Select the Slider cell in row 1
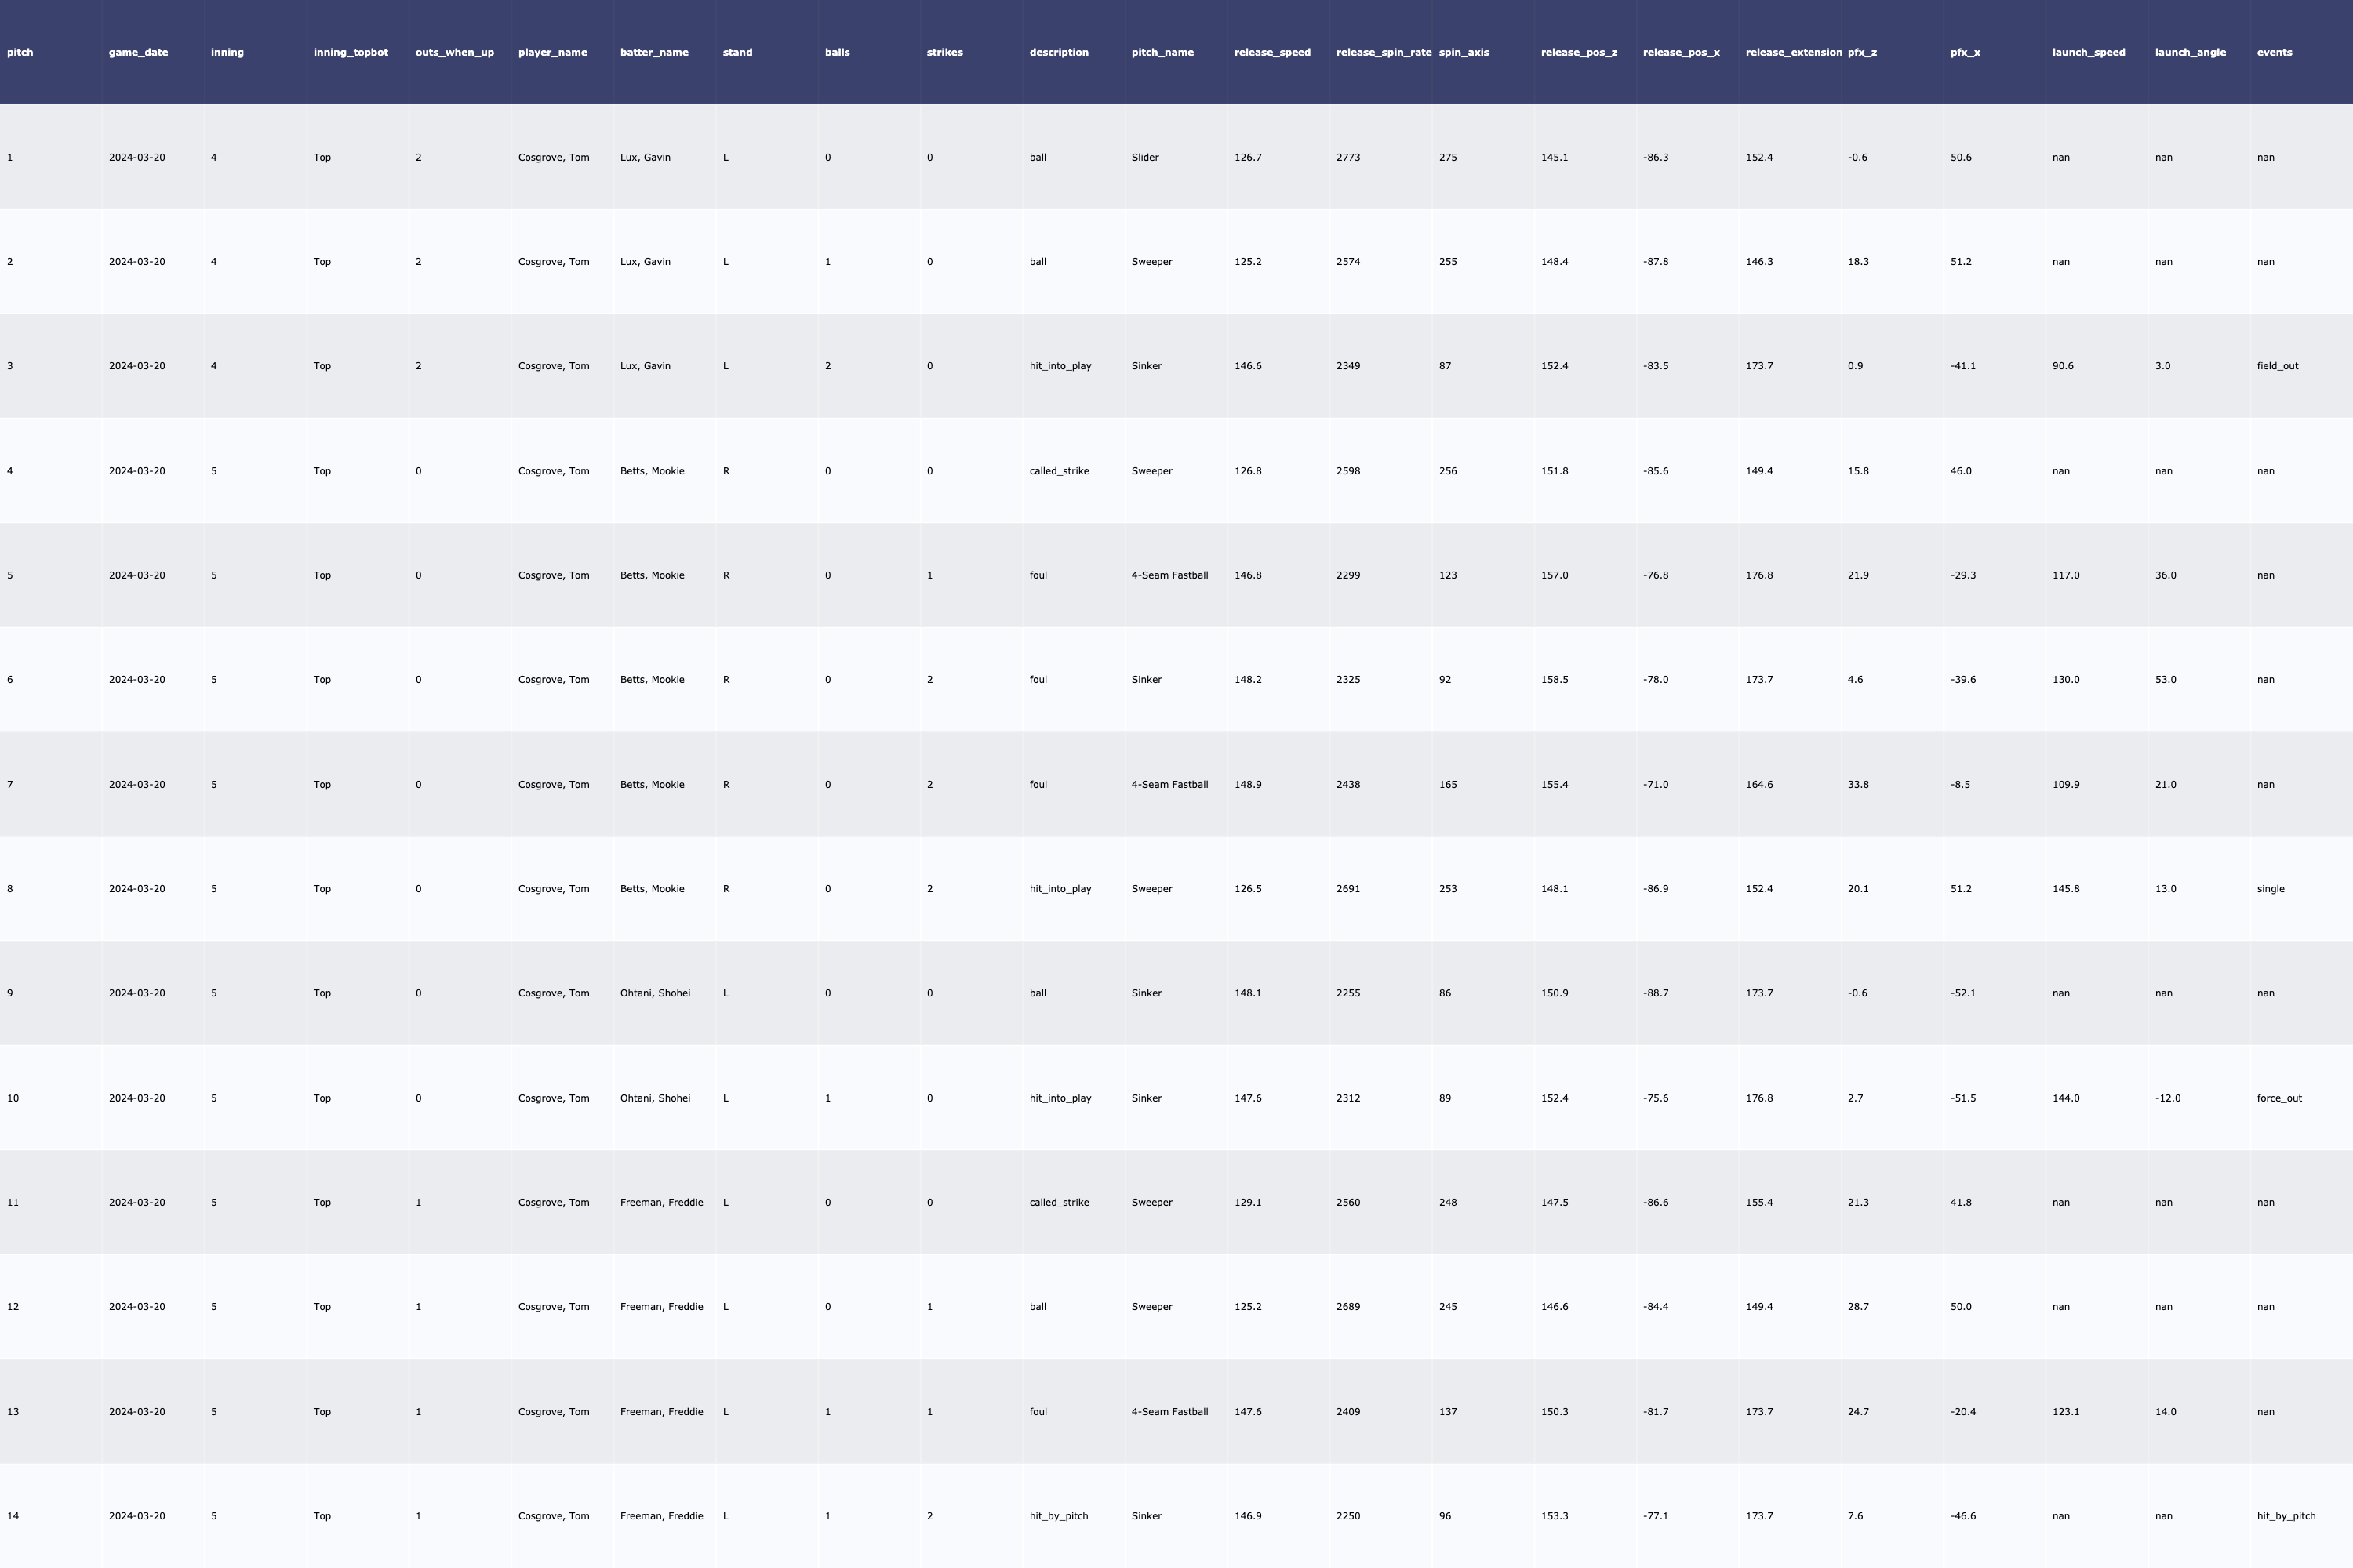The image size is (2353, 1568). pos(1144,157)
